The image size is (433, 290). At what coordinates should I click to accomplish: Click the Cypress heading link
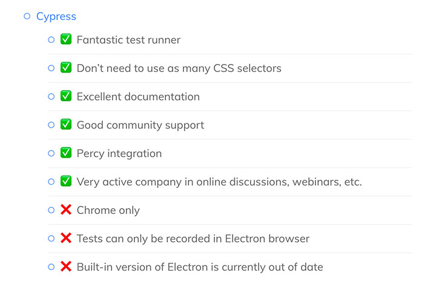(x=56, y=16)
